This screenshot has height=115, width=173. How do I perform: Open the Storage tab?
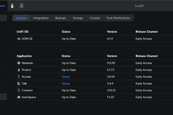78,18
